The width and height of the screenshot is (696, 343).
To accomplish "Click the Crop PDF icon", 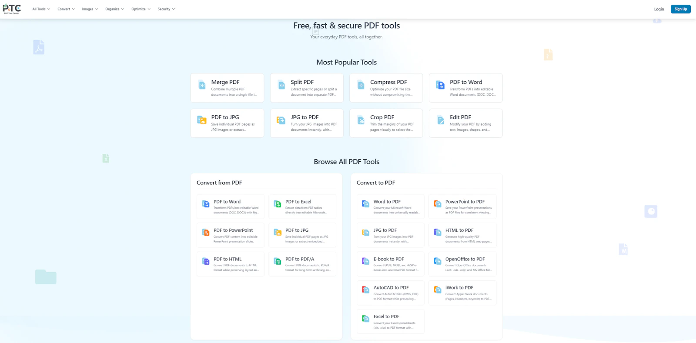I will click(361, 120).
